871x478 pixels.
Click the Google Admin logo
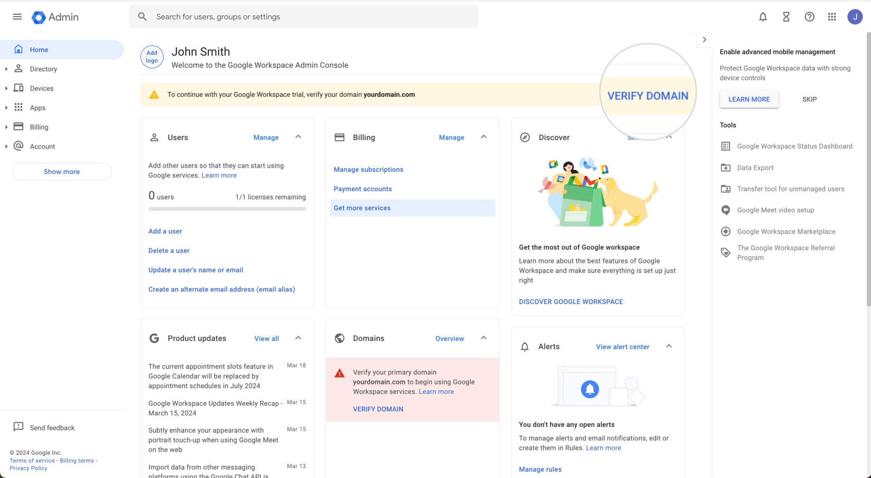pyautogui.click(x=55, y=17)
